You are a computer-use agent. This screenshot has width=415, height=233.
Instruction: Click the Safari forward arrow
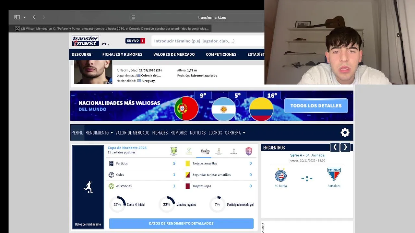tap(44, 17)
